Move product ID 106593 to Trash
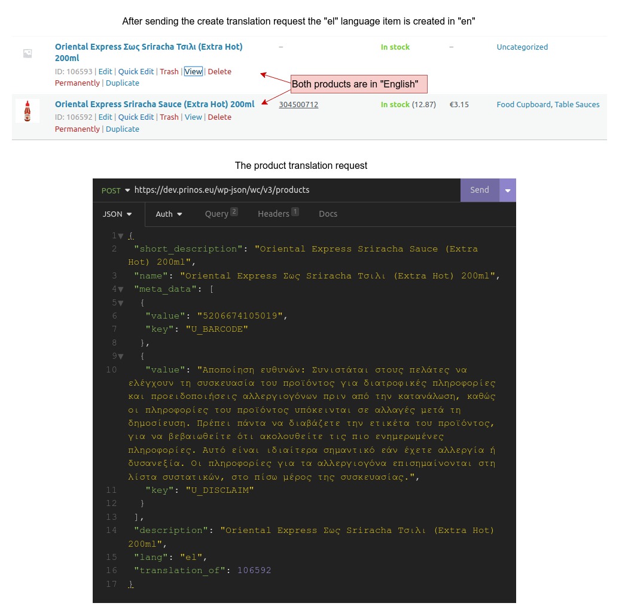The height and width of the screenshot is (615, 619). (169, 71)
